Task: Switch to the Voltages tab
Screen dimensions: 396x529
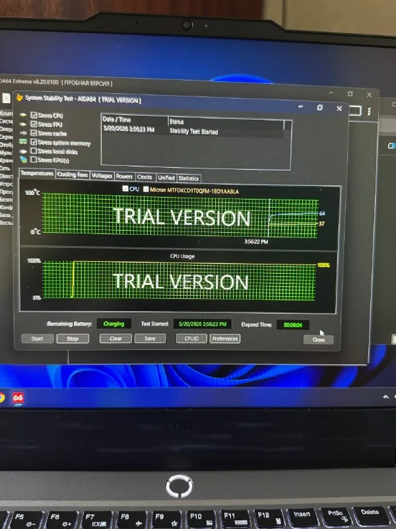Action: [x=102, y=176]
